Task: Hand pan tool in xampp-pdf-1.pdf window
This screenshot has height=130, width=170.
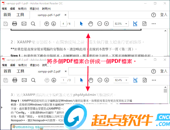Action: pos(90,24)
